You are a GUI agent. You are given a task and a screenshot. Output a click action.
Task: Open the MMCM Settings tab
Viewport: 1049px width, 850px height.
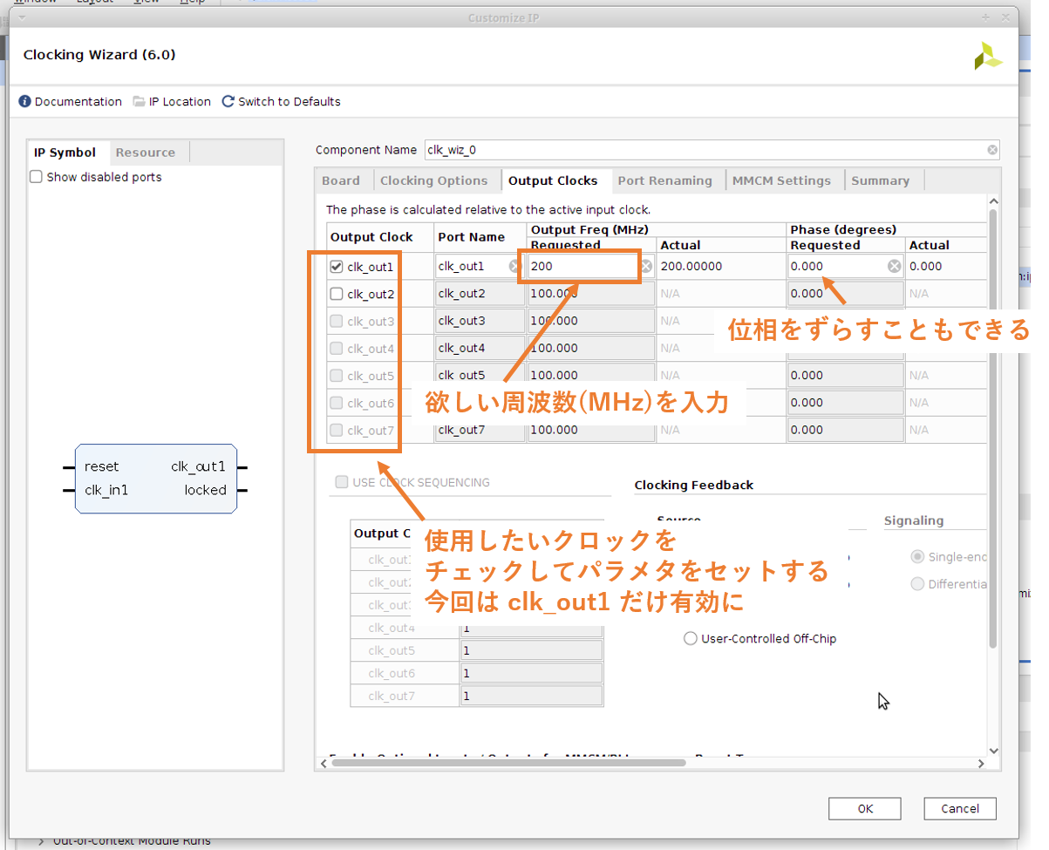coord(781,180)
